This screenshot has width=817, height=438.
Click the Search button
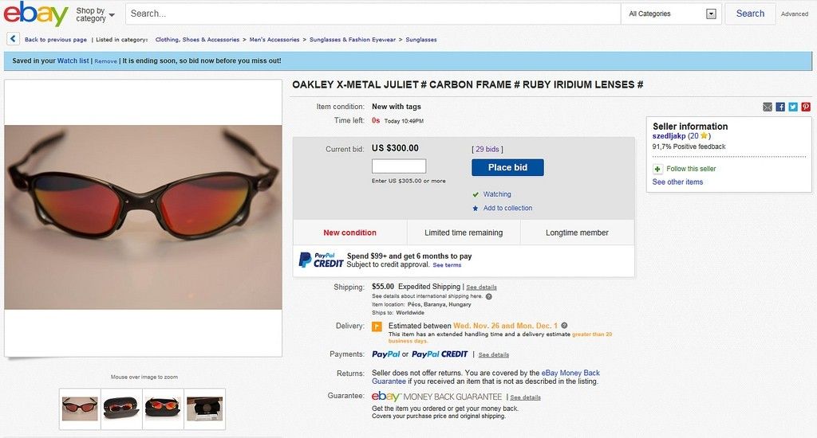coord(750,14)
